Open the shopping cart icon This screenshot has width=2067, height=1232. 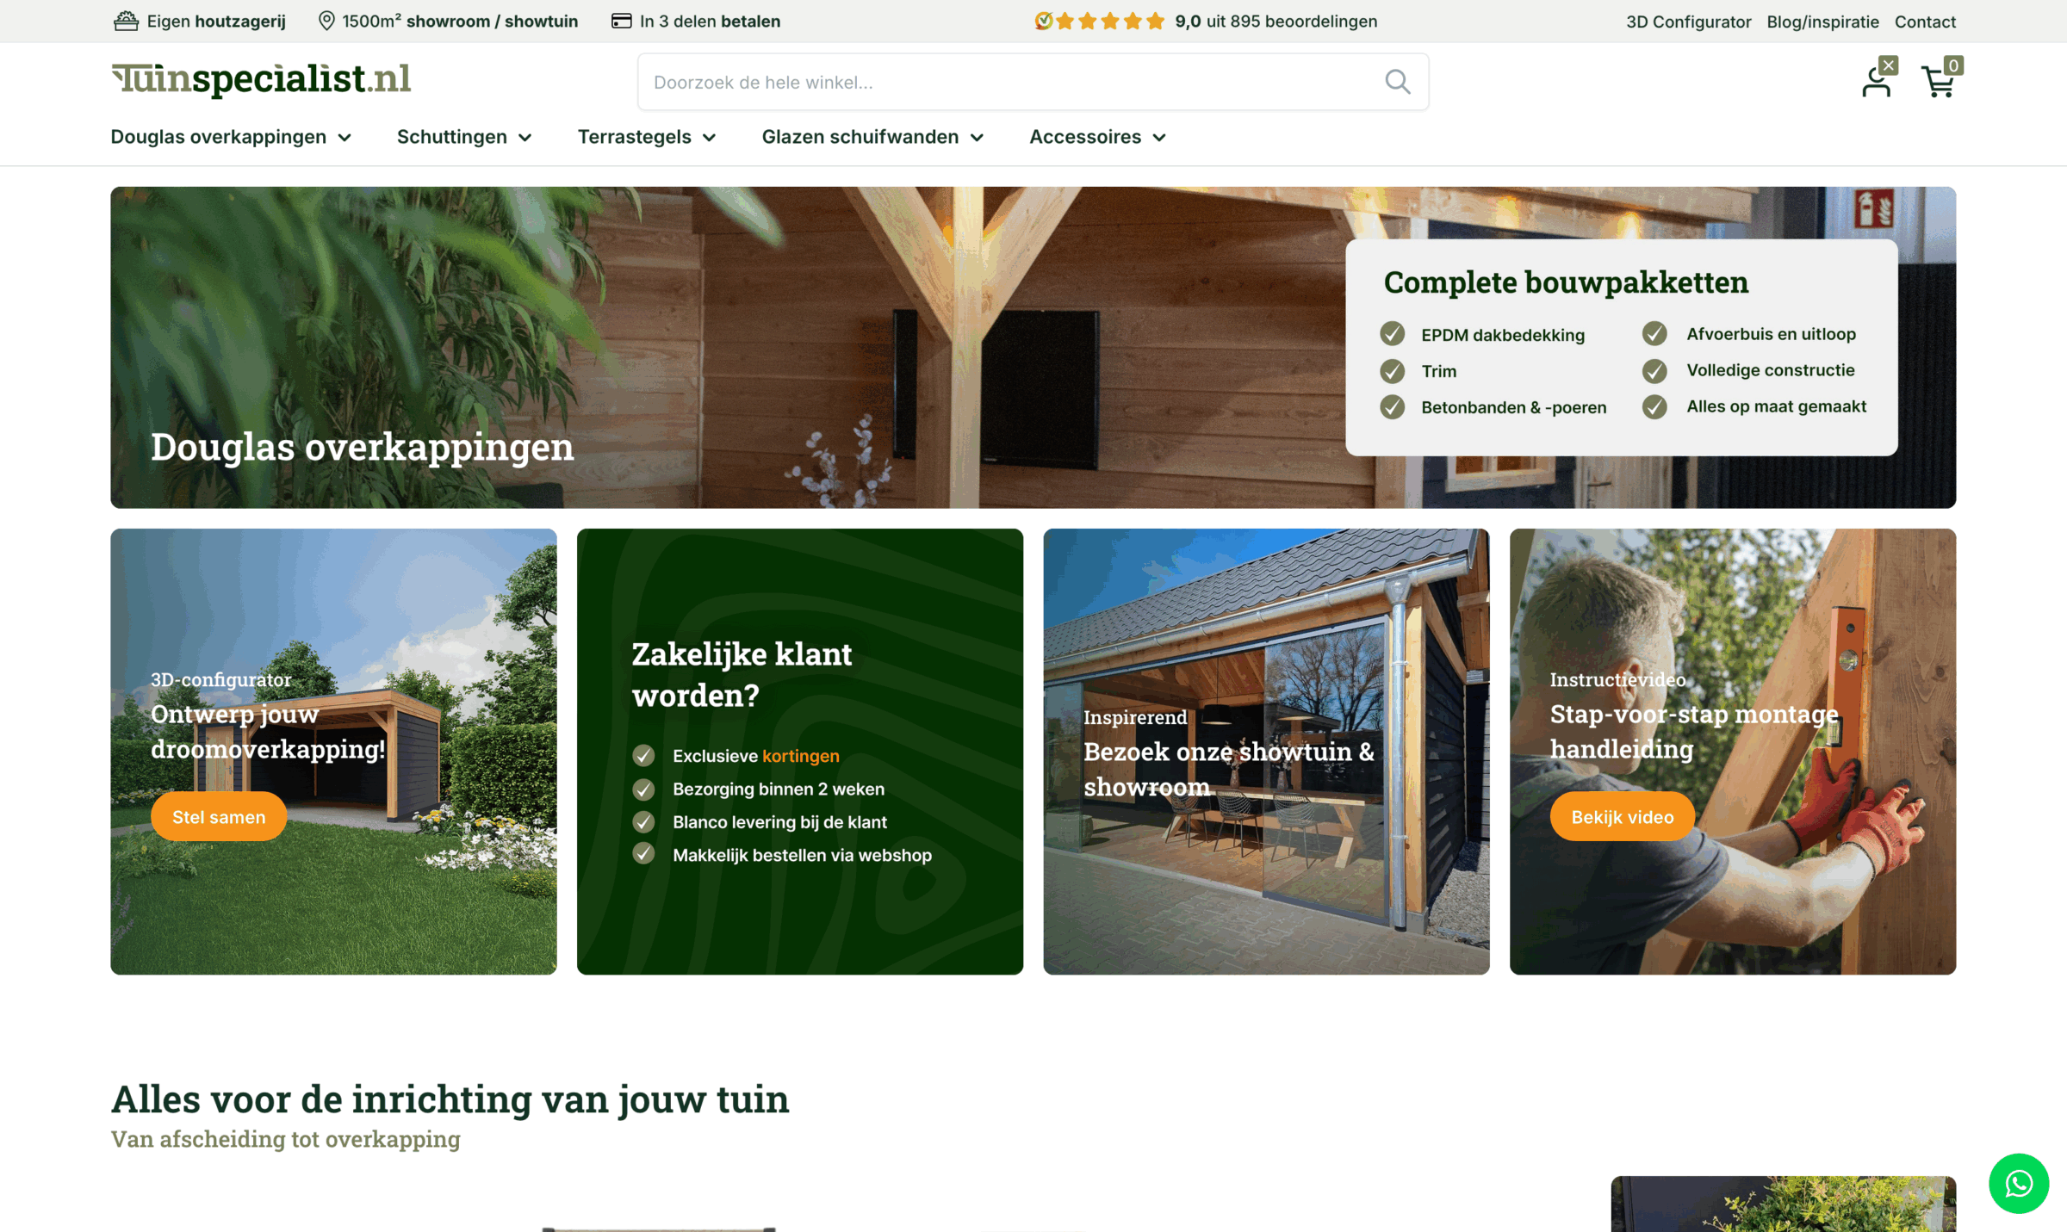point(1938,83)
